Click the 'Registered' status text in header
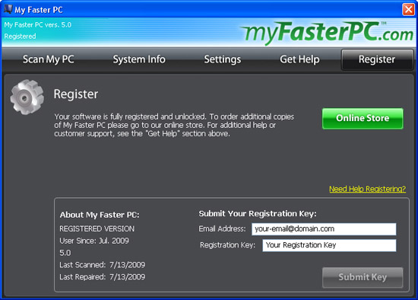This screenshot has width=418, height=300. [x=20, y=37]
